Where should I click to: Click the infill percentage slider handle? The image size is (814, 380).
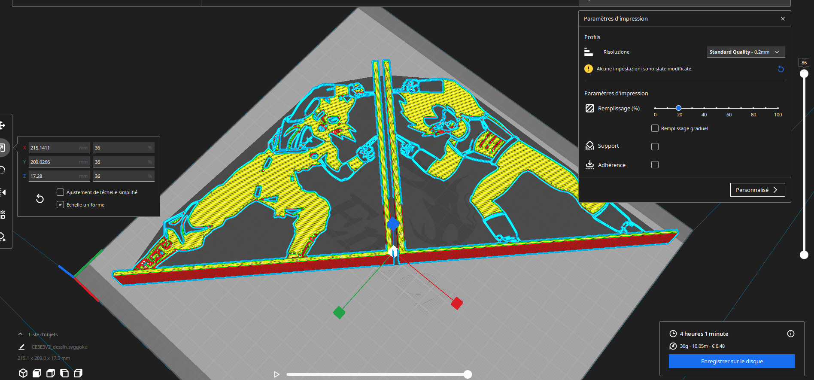(x=678, y=108)
